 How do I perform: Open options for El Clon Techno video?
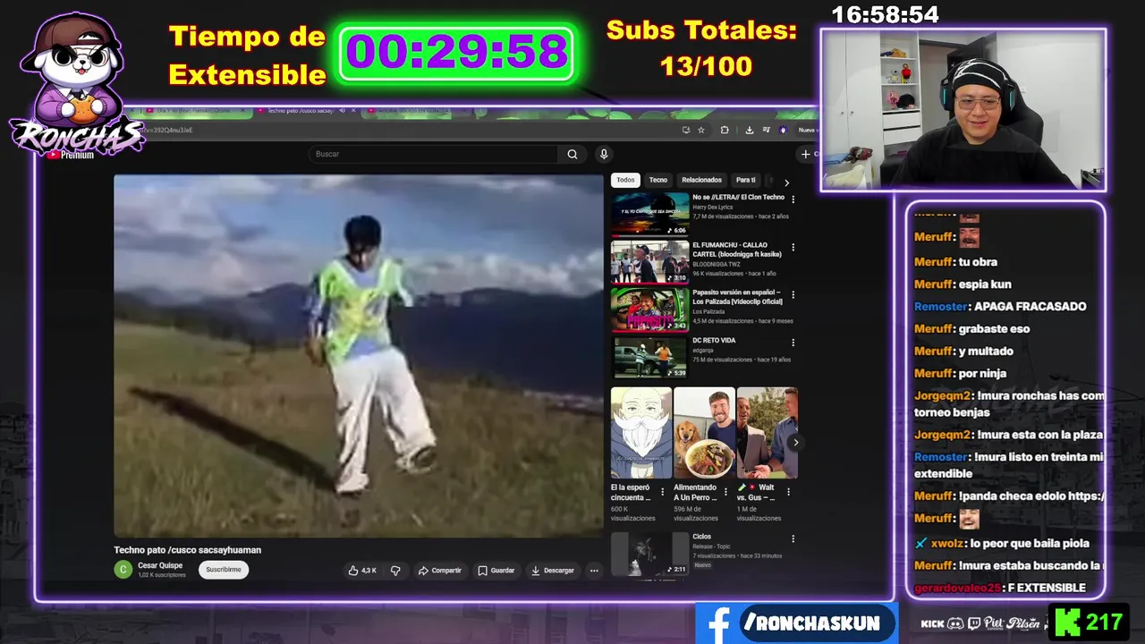click(x=793, y=199)
